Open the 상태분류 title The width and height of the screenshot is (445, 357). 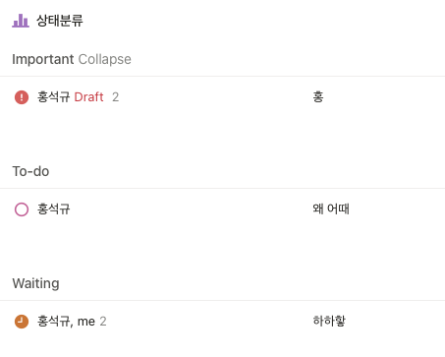pos(60,21)
